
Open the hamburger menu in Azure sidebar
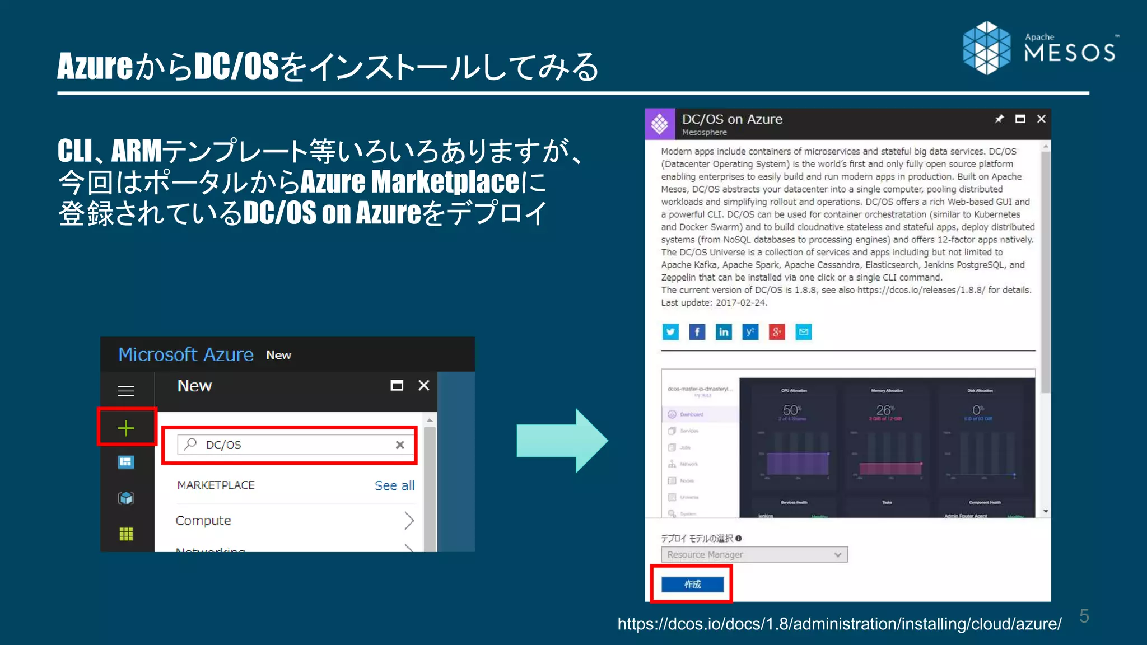(126, 391)
